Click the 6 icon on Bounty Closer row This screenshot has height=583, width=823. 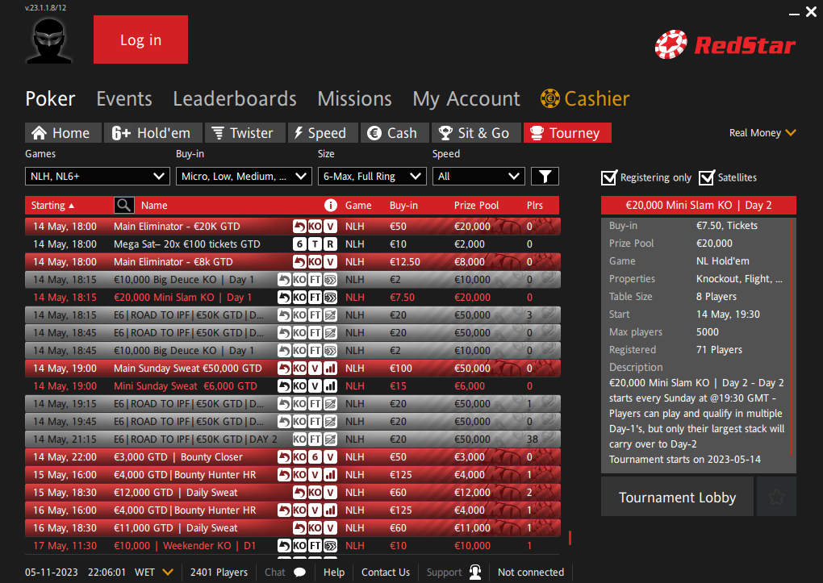(315, 457)
